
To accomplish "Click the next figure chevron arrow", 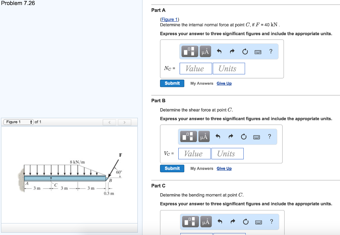I will pos(124,122).
